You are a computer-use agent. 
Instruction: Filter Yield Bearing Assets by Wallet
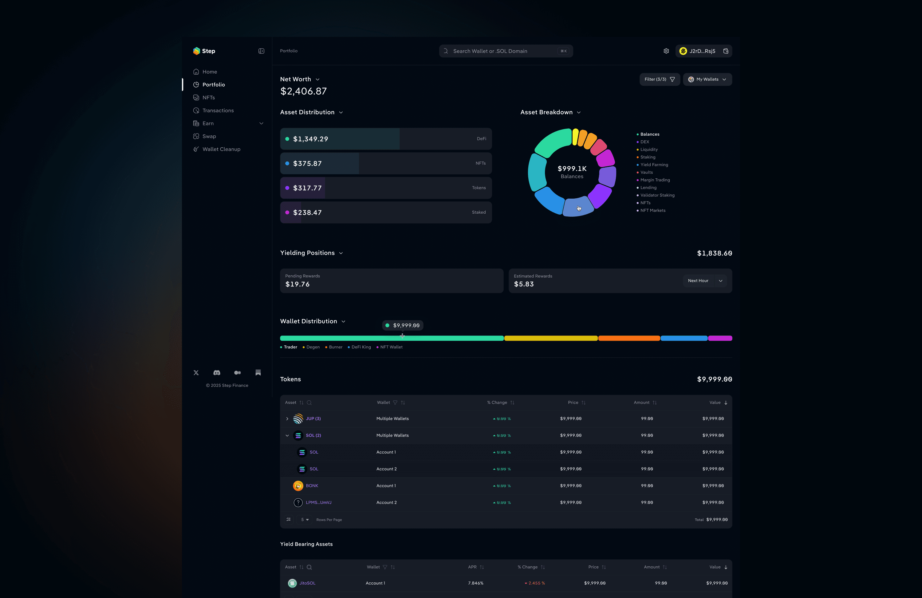pos(385,567)
